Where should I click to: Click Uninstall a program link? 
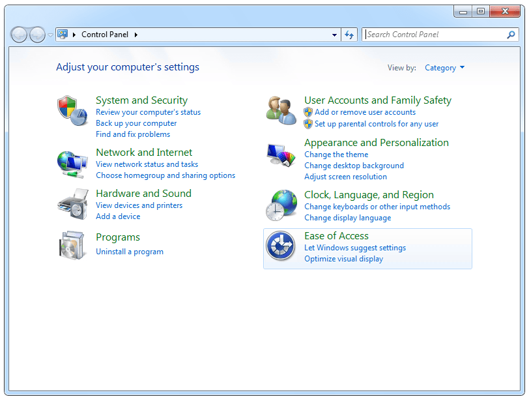[x=130, y=252]
